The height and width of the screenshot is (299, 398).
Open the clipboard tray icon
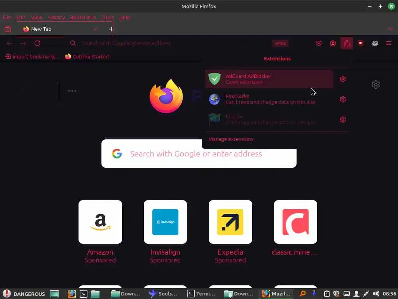326,294
